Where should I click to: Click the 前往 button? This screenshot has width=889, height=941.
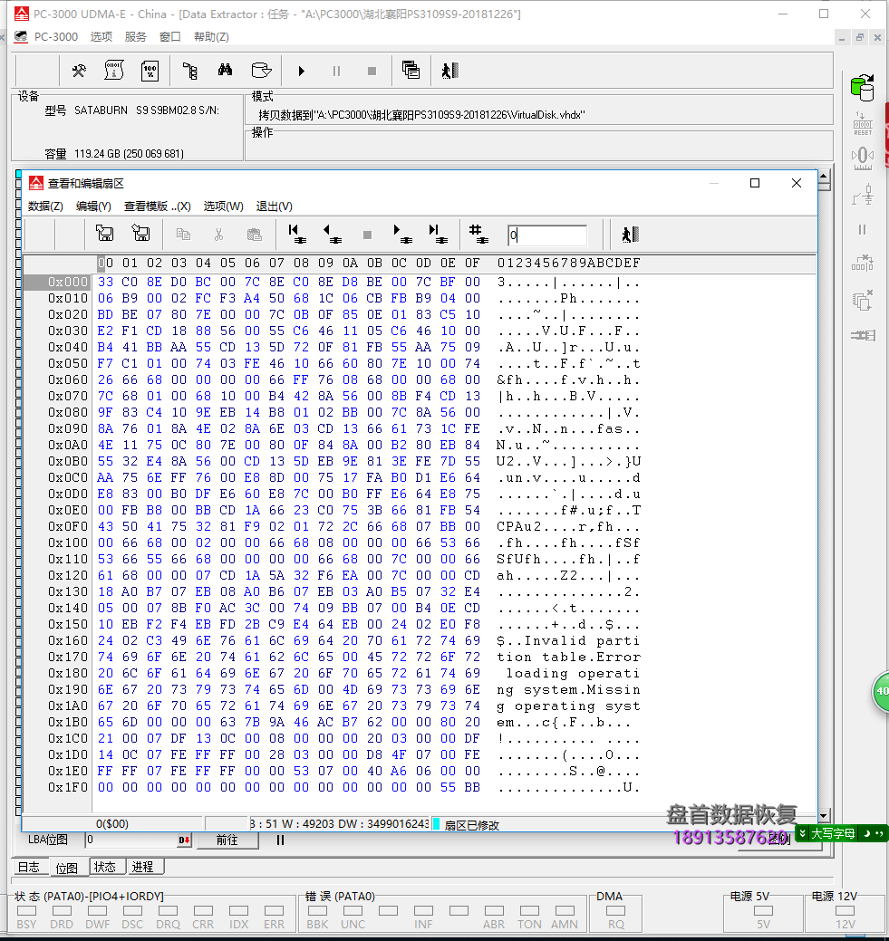click(x=227, y=840)
